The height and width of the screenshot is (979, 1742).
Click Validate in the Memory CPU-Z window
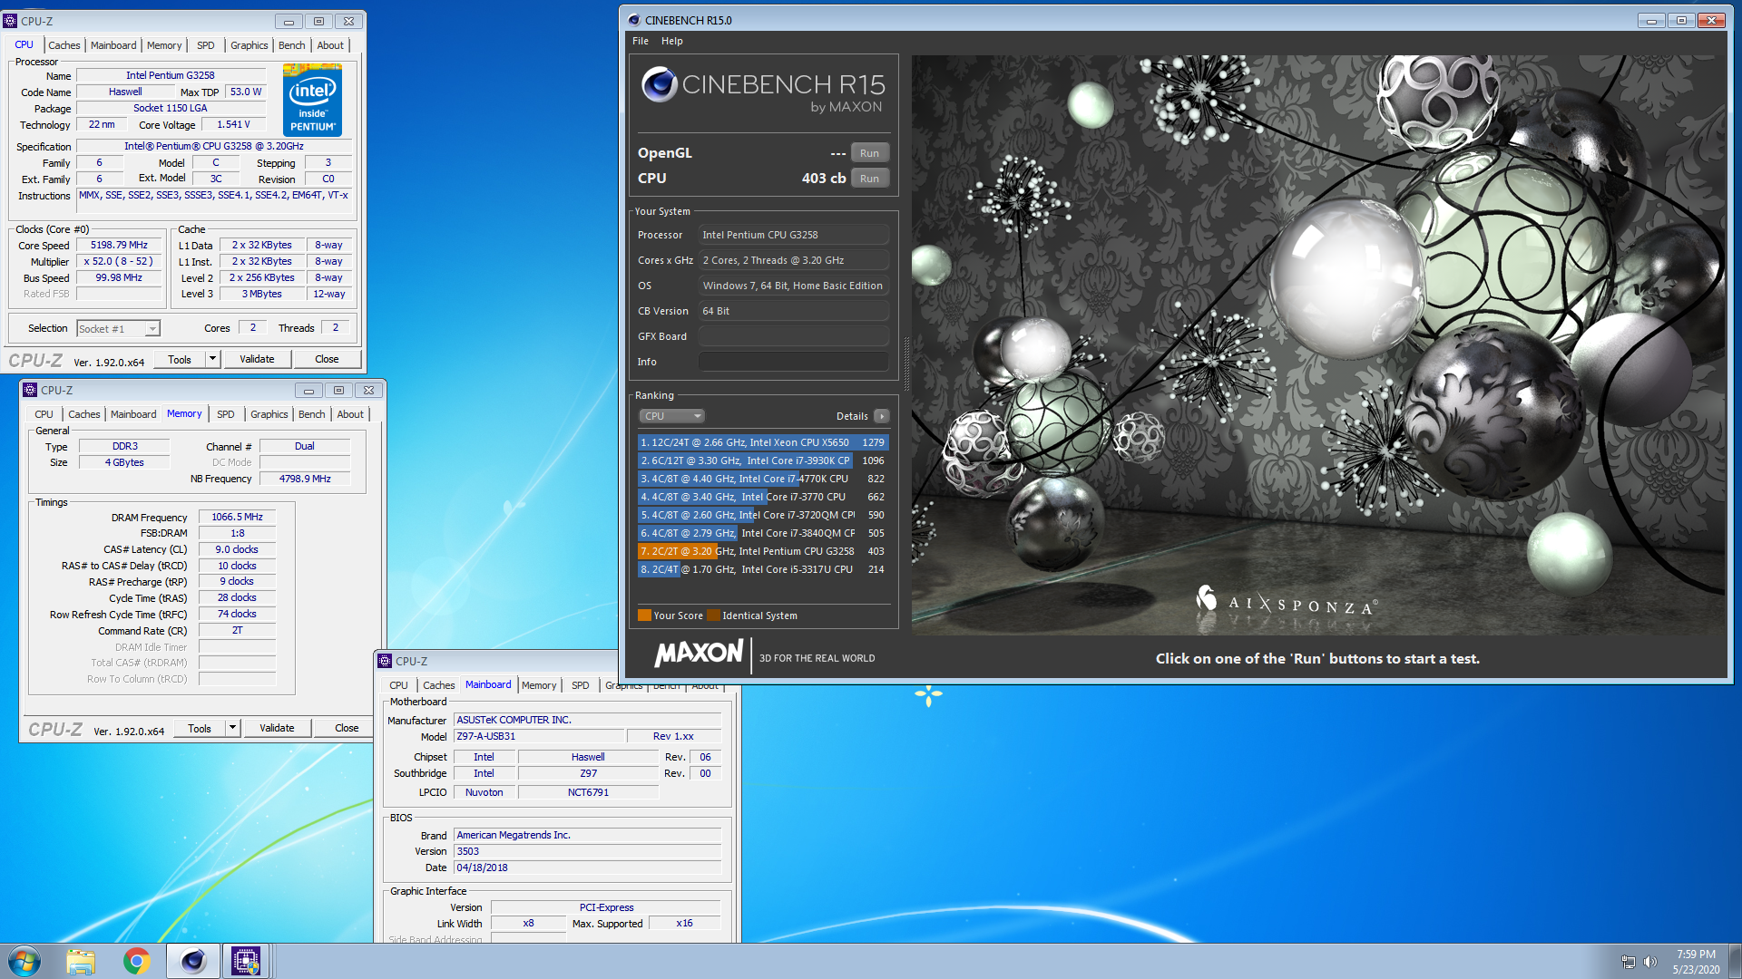tap(277, 728)
